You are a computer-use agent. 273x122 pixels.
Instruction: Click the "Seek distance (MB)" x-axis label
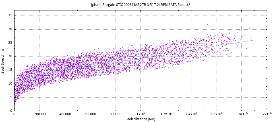[x=140, y=119]
